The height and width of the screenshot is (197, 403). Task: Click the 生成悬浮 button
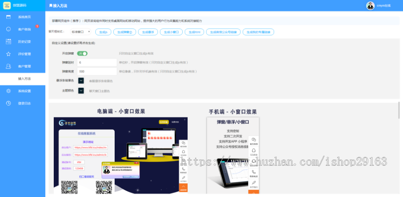(x=148, y=32)
